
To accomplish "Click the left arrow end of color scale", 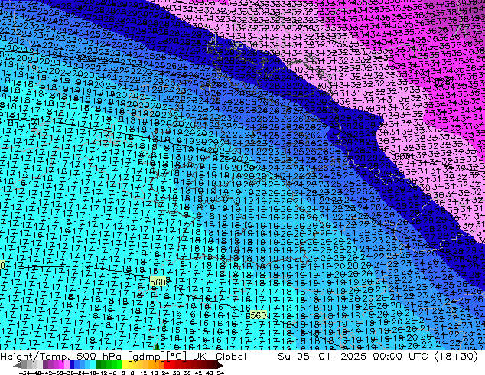I will [18, 365].
